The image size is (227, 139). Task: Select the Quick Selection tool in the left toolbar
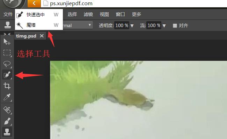click(x=7, y=75)
